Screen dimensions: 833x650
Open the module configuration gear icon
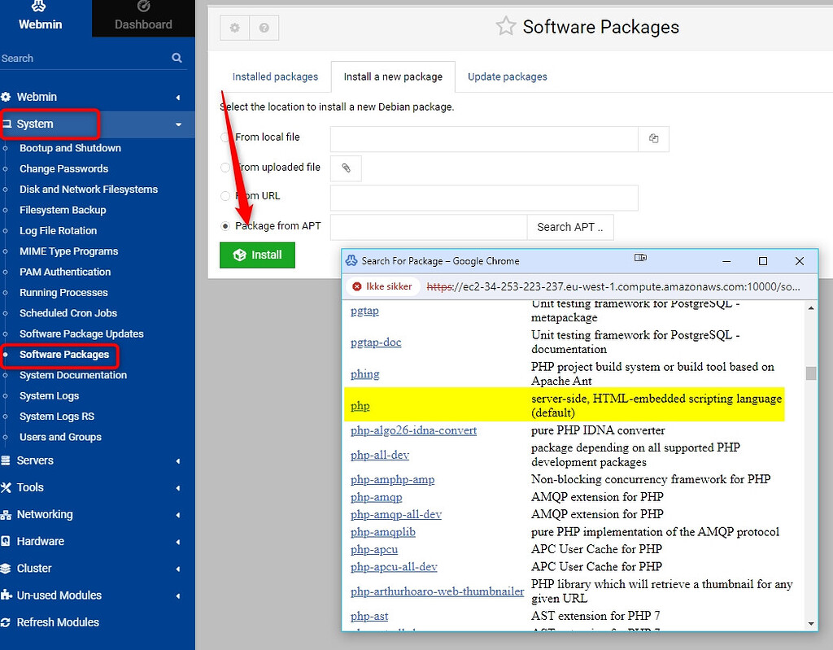[234, 27]
